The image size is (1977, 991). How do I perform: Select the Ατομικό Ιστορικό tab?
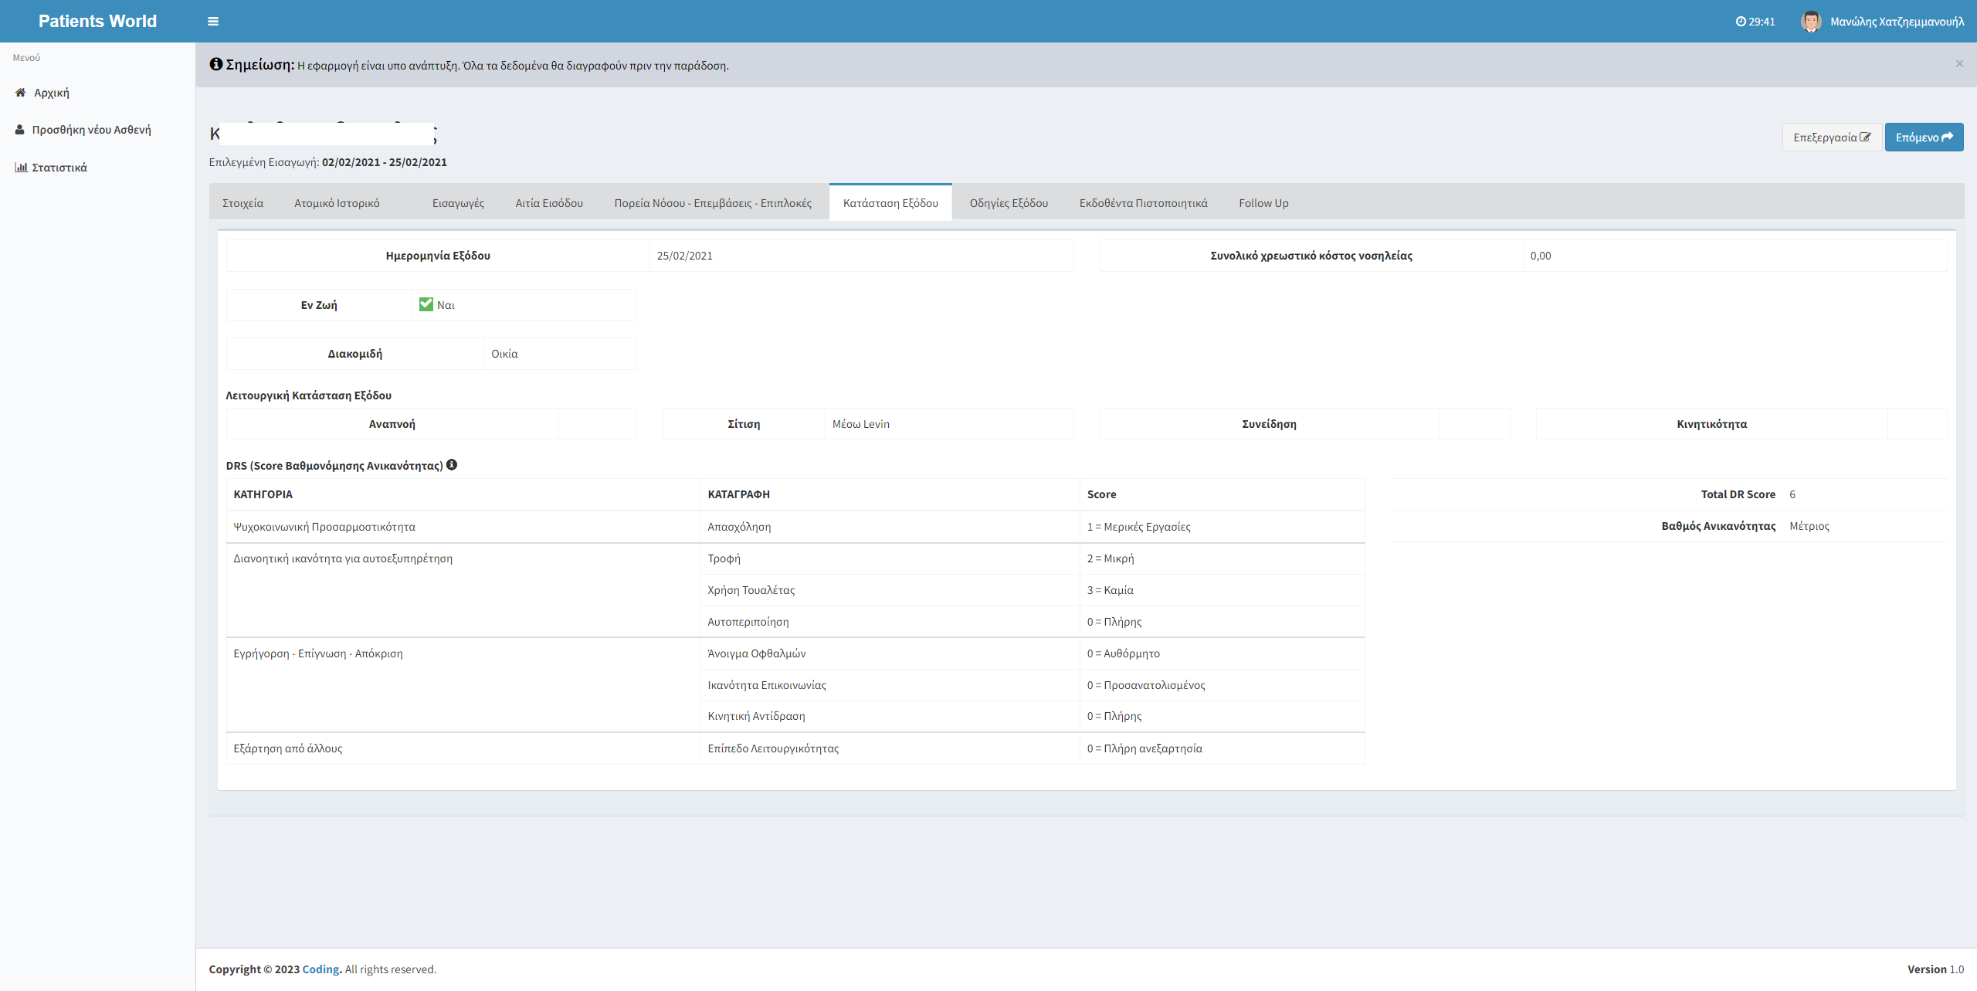point(337,203)
